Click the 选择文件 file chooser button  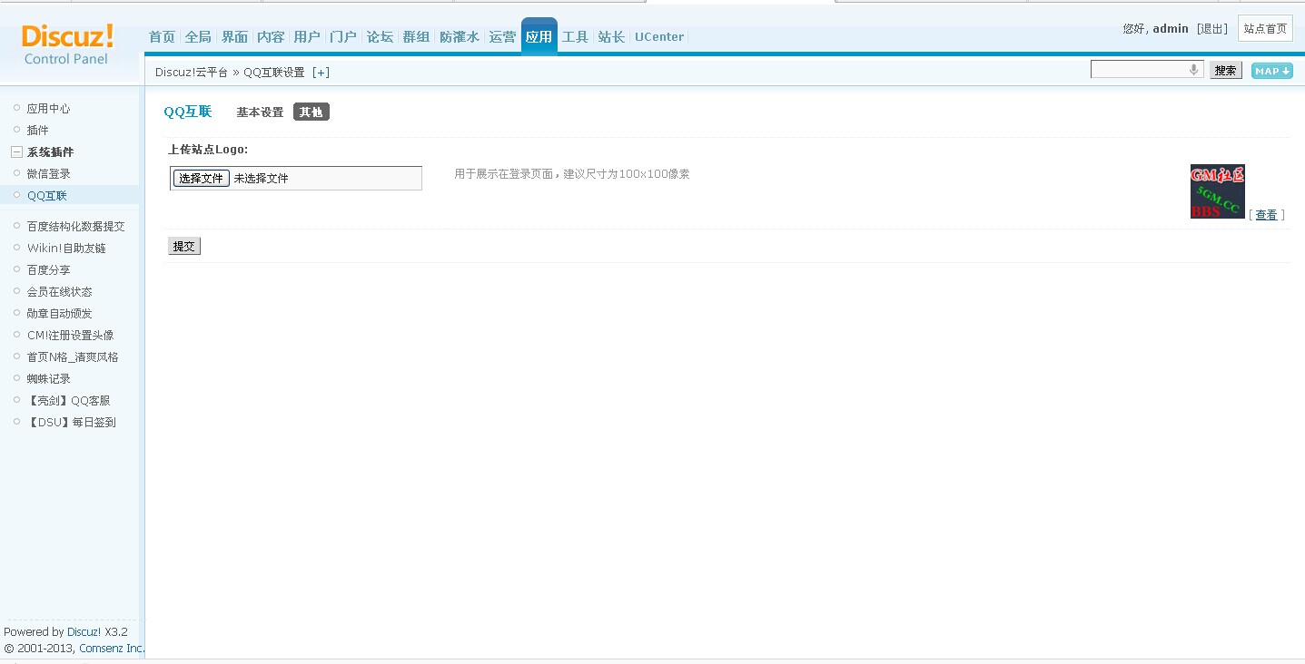[x=202, y=179]
